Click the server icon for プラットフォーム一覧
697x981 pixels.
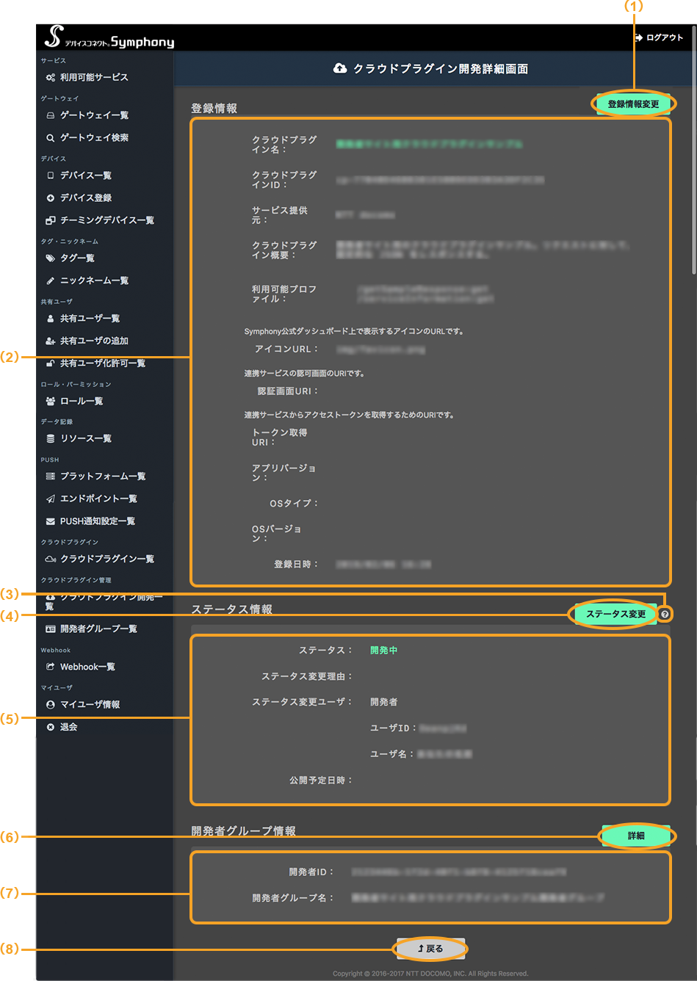50,477
